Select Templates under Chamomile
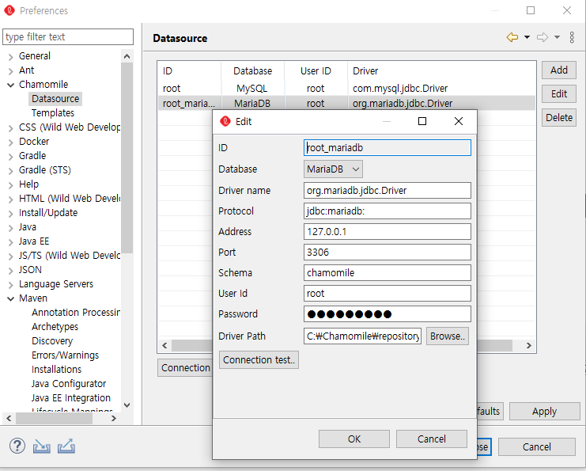Screen dimensions: 586x471 53,113
